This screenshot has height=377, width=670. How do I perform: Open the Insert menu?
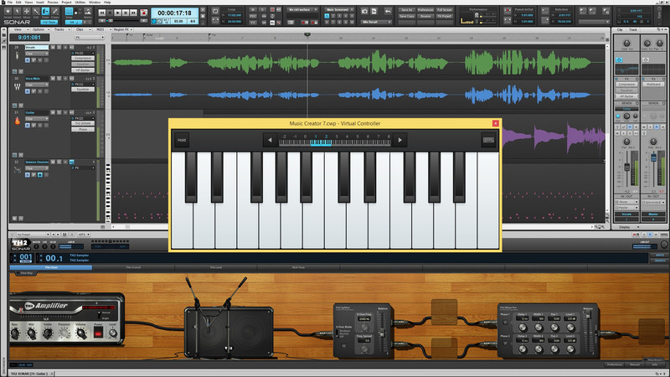tap(40, 3)
